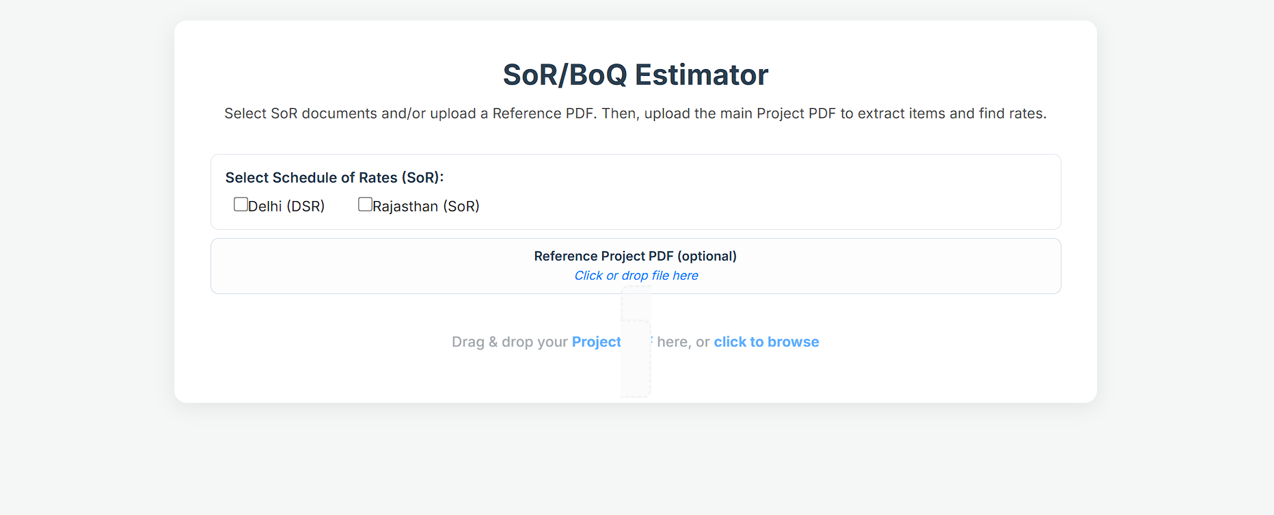Click the blue 'Project' word in drop text
1274x515 pixels.
pyautogui.click(x=596, y=342)
